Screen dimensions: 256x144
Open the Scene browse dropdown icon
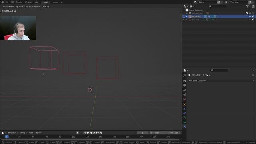(x=195, y=2)
